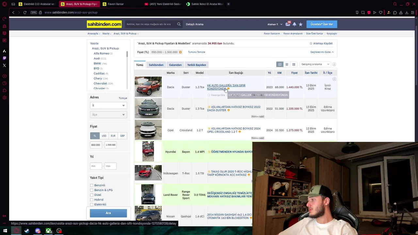418x235 pixels.
Task: Open the İlçe district dropdown
Action: point(108,115)
